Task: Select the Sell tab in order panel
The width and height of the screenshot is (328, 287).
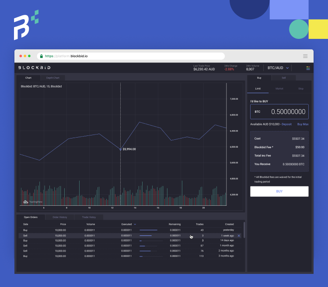Action: point(284,78)
